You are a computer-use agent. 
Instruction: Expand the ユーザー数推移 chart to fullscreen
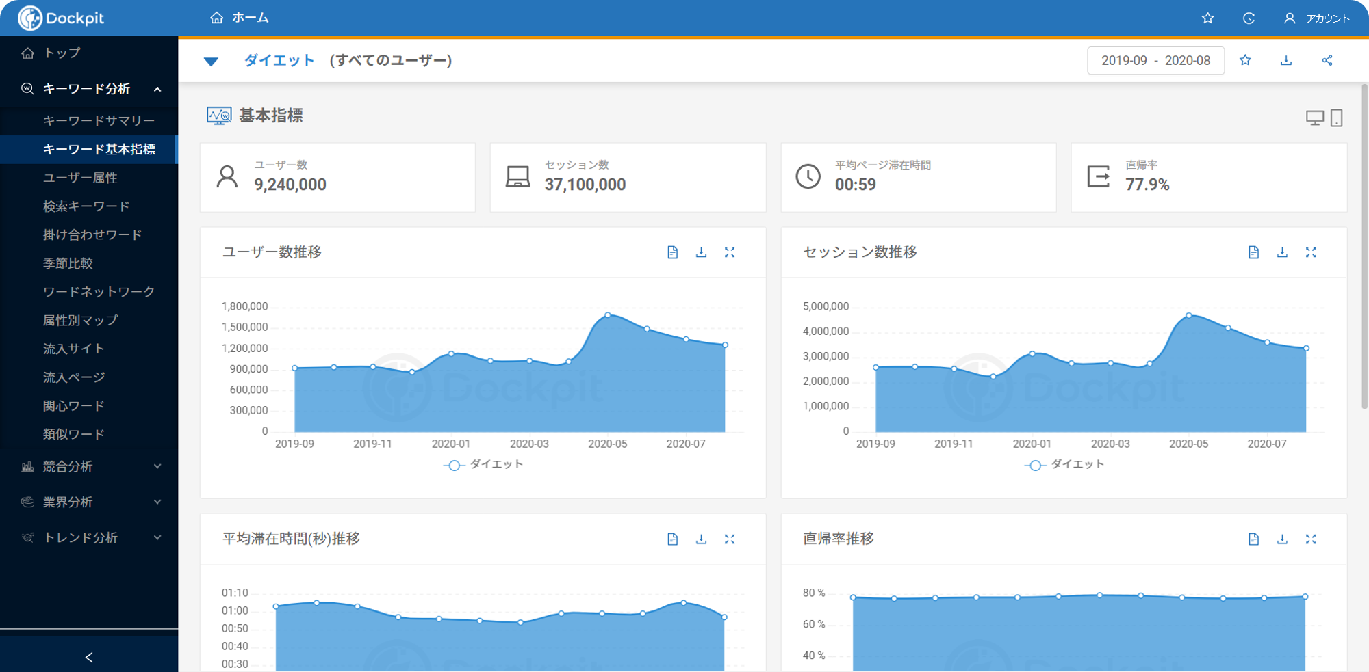tap(730, 252)
